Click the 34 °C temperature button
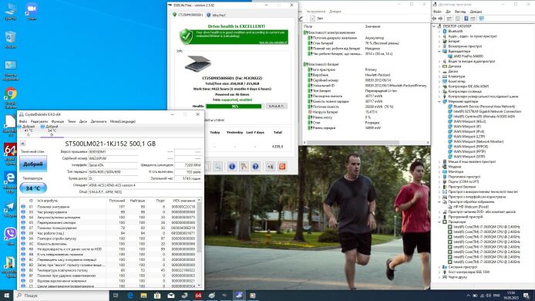The height and width of the screenshot is (301, 535). pos(33,188)
